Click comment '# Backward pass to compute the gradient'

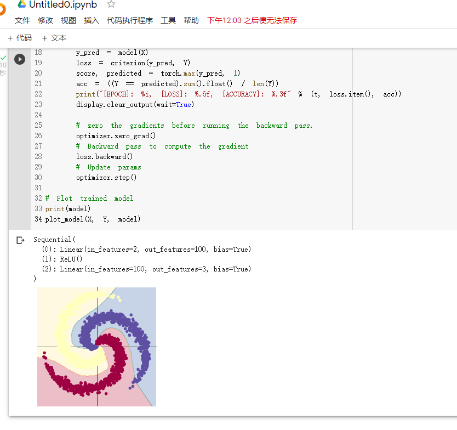(162, 146)
